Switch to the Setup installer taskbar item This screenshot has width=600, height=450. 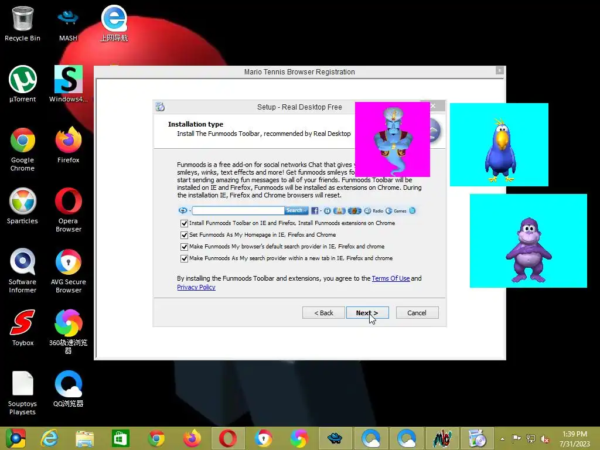(477, 438)
